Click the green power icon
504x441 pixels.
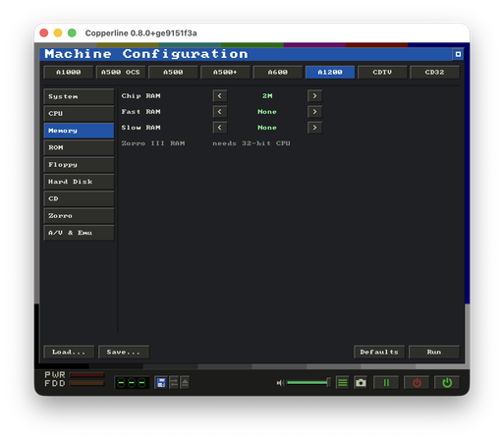(x=447, y=382)
